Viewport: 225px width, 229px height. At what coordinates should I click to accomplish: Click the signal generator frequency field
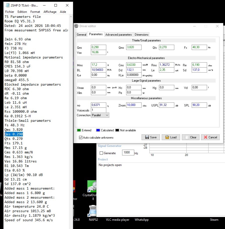click(x=128, y=152)
